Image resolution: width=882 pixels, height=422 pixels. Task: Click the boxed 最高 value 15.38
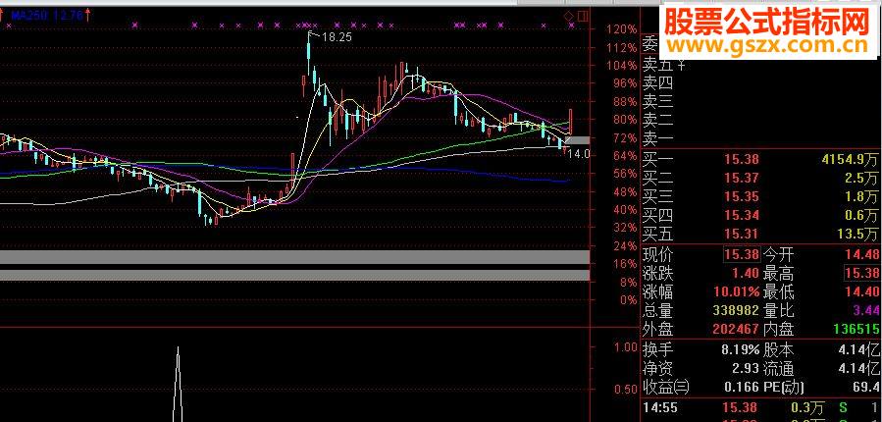861,274
